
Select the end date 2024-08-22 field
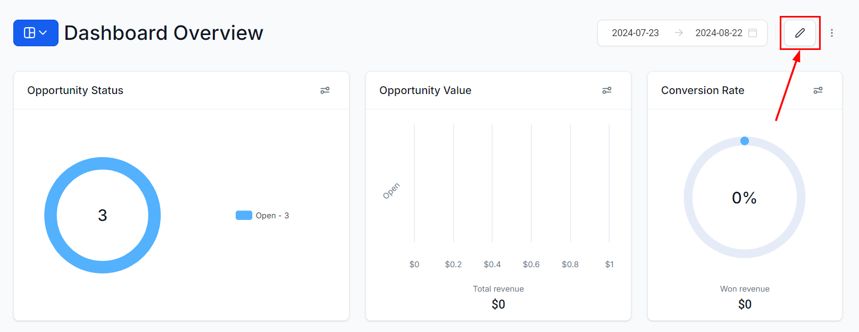pyautogui.click(x=719, y=33)
